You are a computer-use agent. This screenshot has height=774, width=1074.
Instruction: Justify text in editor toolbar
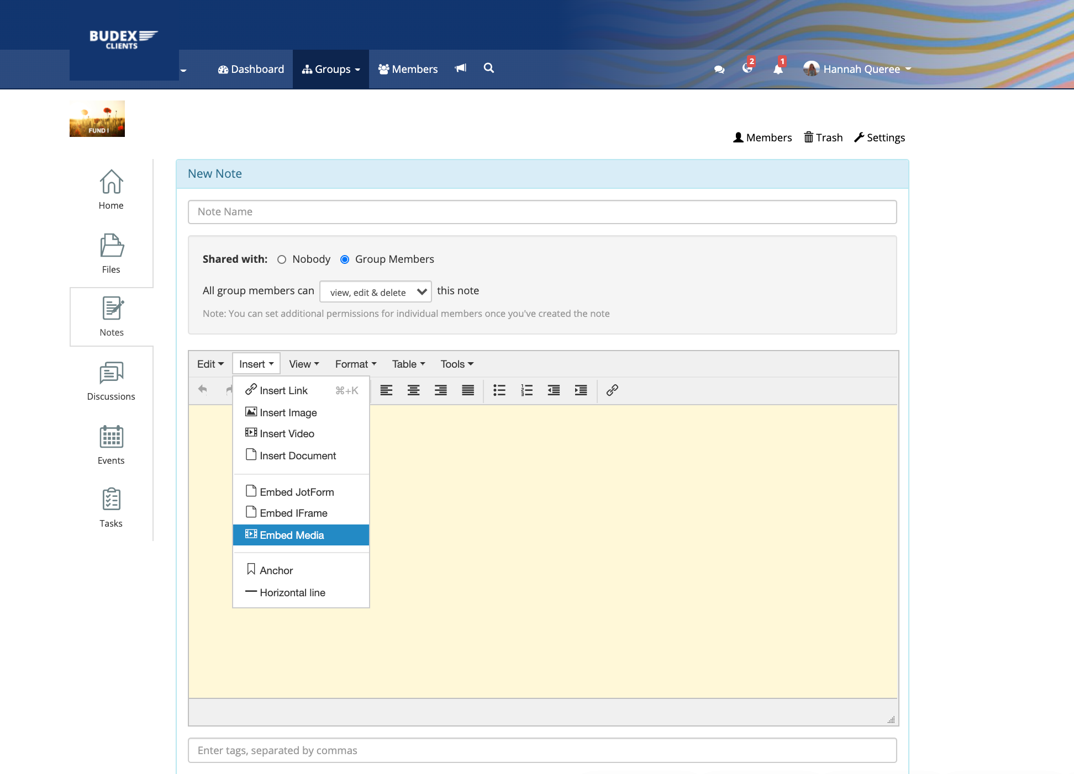click(468, 390)
